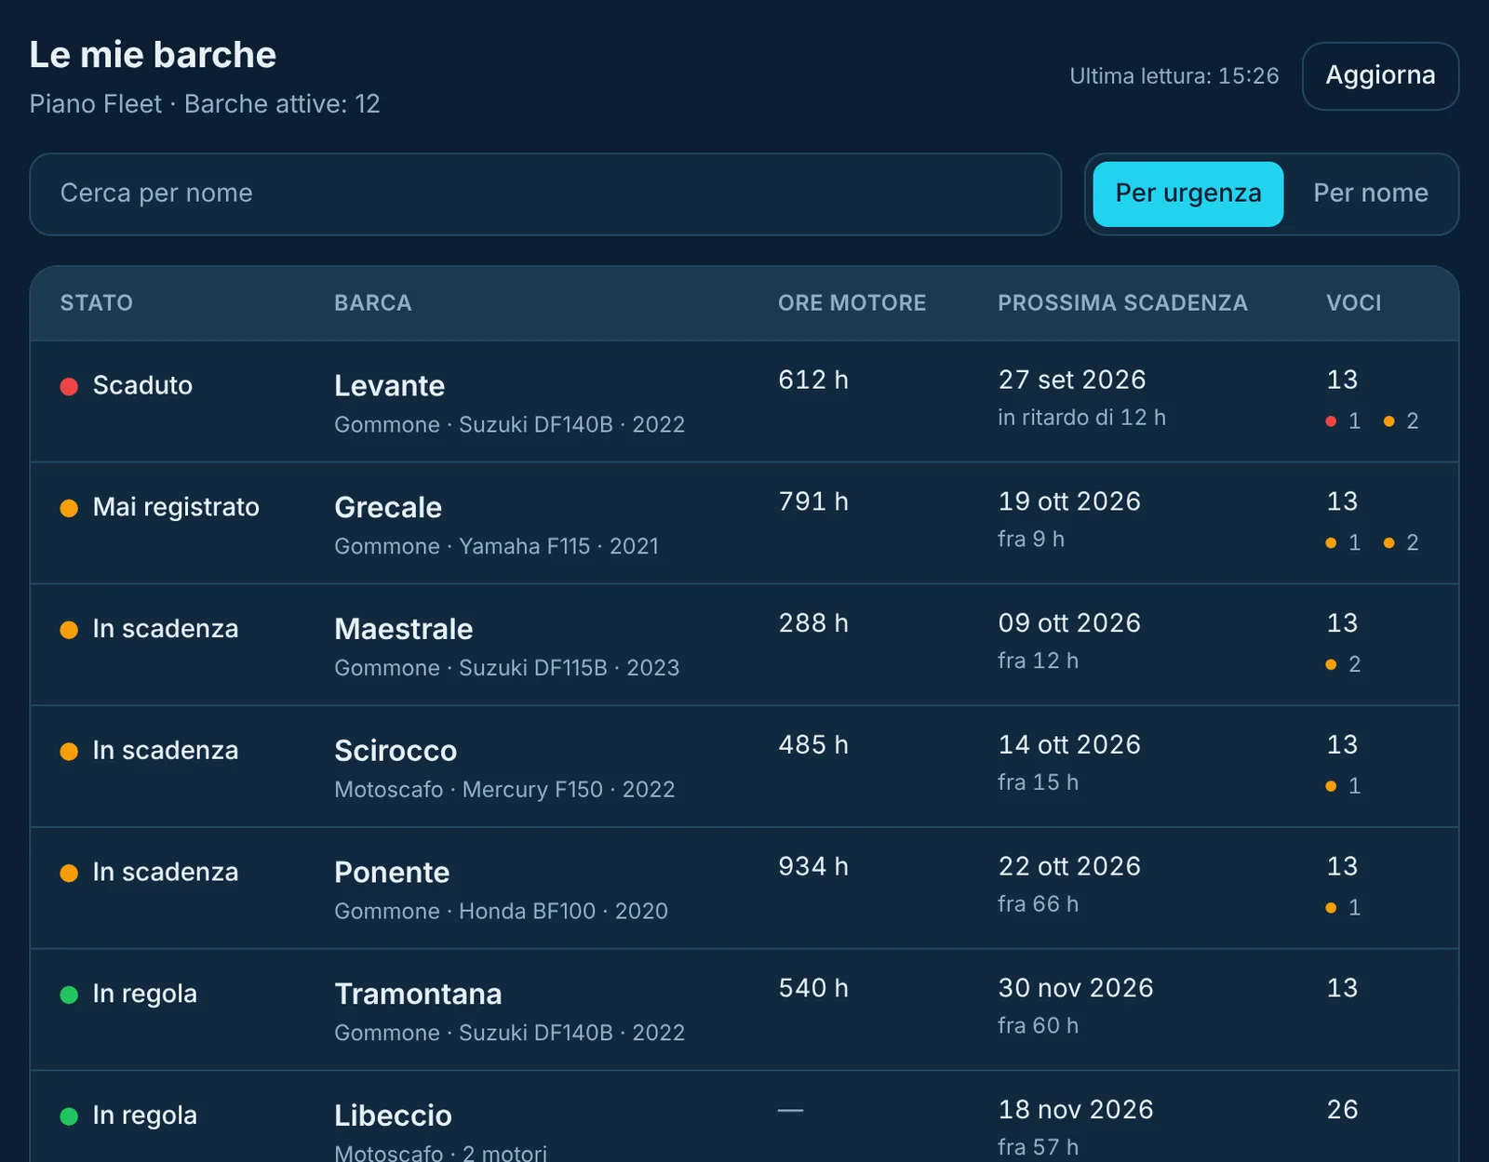This screenshot has width=1489, height=1162.
Task: Select the Ponente boat name
Action: tap(392, 873)
